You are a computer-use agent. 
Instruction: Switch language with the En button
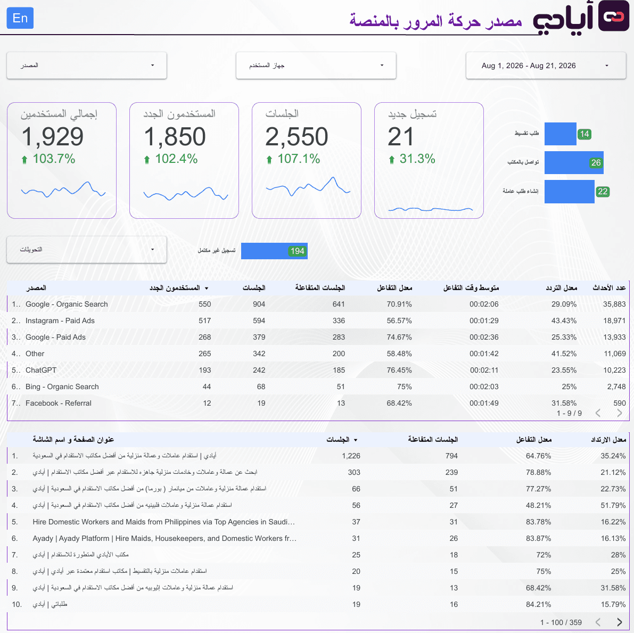coord(20,18)
